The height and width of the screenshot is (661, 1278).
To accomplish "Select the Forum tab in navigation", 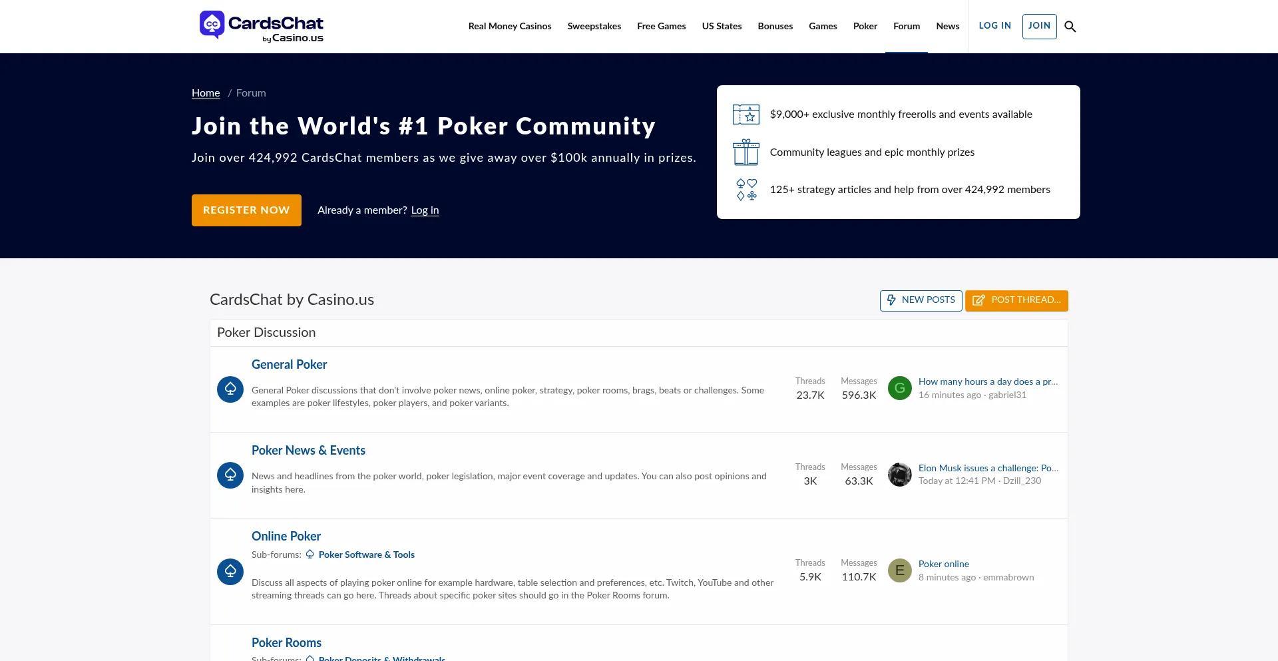I will click(x=907, y=27).
